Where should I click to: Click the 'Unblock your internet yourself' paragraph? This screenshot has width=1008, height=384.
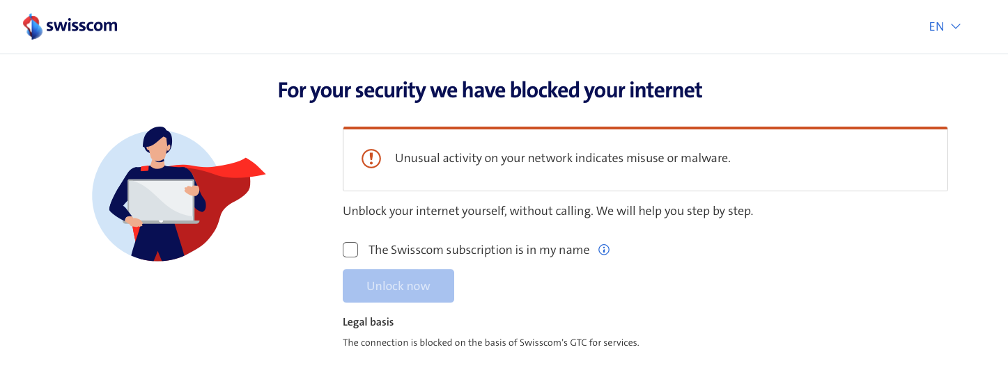[548, 211]
